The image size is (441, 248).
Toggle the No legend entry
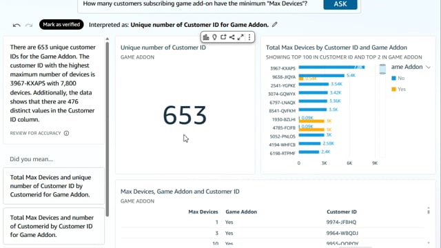(x=398, y=78)
